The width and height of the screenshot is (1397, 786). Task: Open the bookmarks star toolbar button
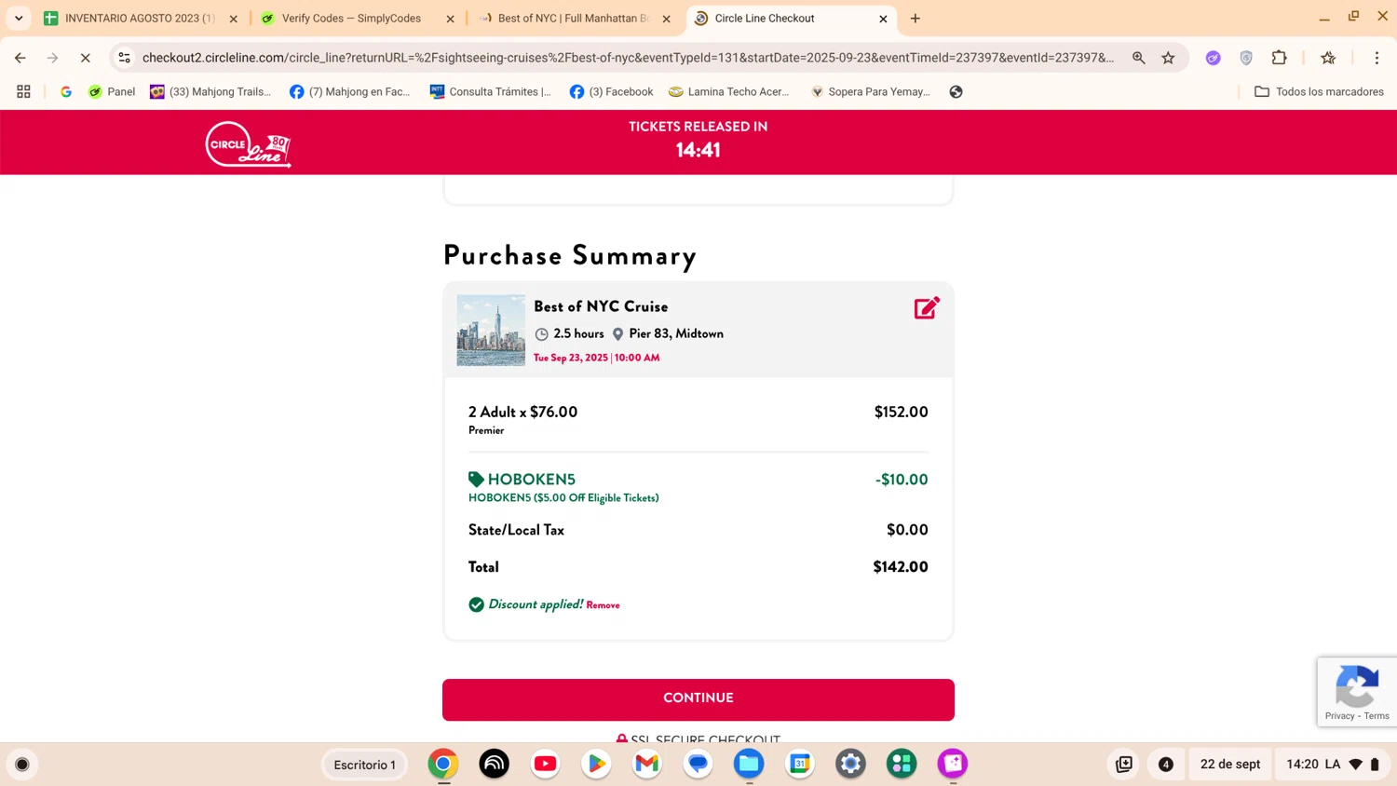[x=1329, y=58]
